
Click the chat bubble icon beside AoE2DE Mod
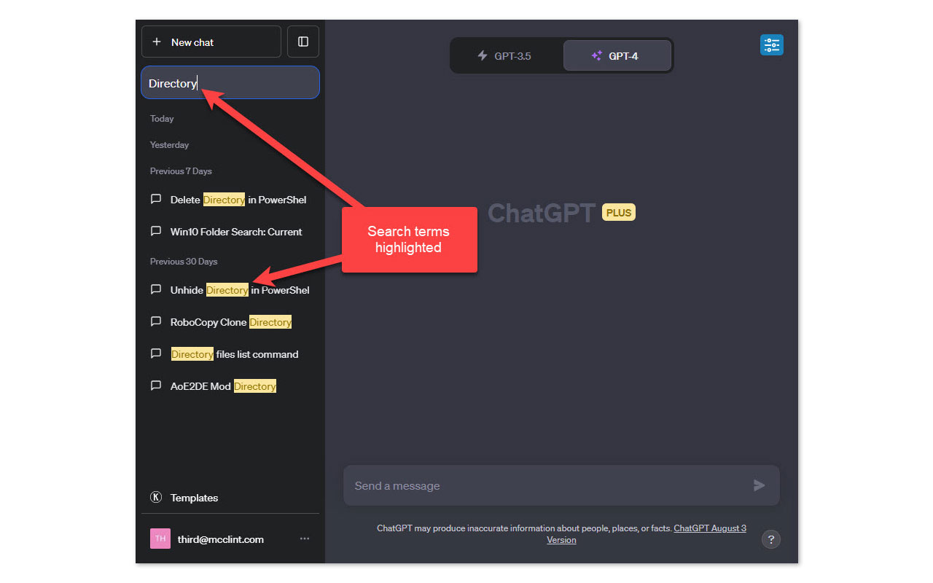coord(155,386)
